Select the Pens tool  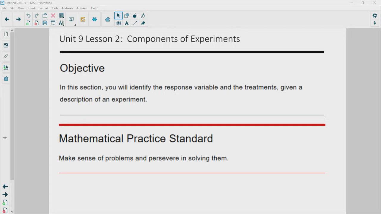point(118,23)
